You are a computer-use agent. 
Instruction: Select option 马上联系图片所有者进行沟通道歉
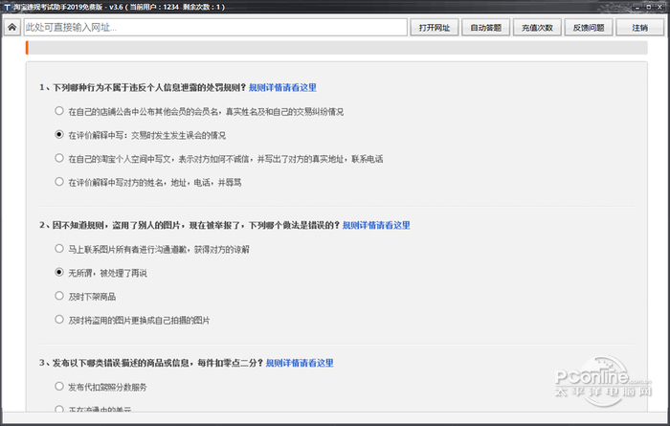point(59,248)
